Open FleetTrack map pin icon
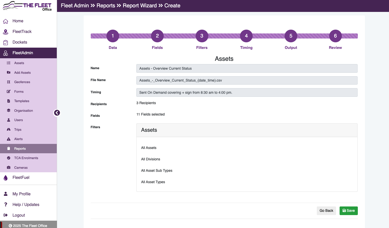 click(6, 32)
